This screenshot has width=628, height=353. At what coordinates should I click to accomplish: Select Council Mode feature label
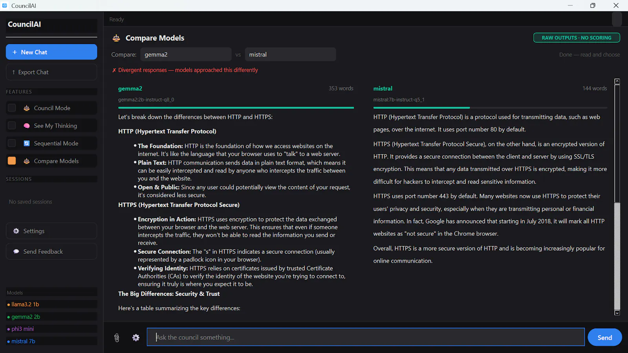coord(52,108)
